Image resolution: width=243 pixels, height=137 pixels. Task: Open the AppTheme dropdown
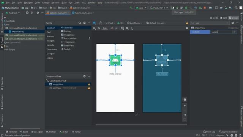[135, 23]
